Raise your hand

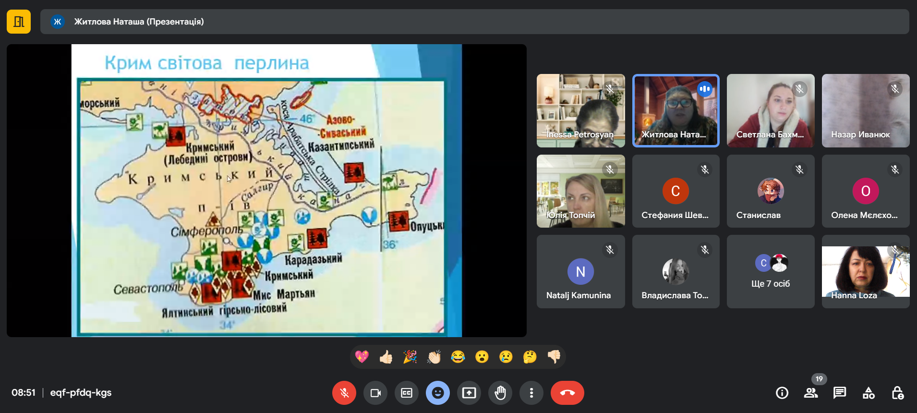point(500,393)
